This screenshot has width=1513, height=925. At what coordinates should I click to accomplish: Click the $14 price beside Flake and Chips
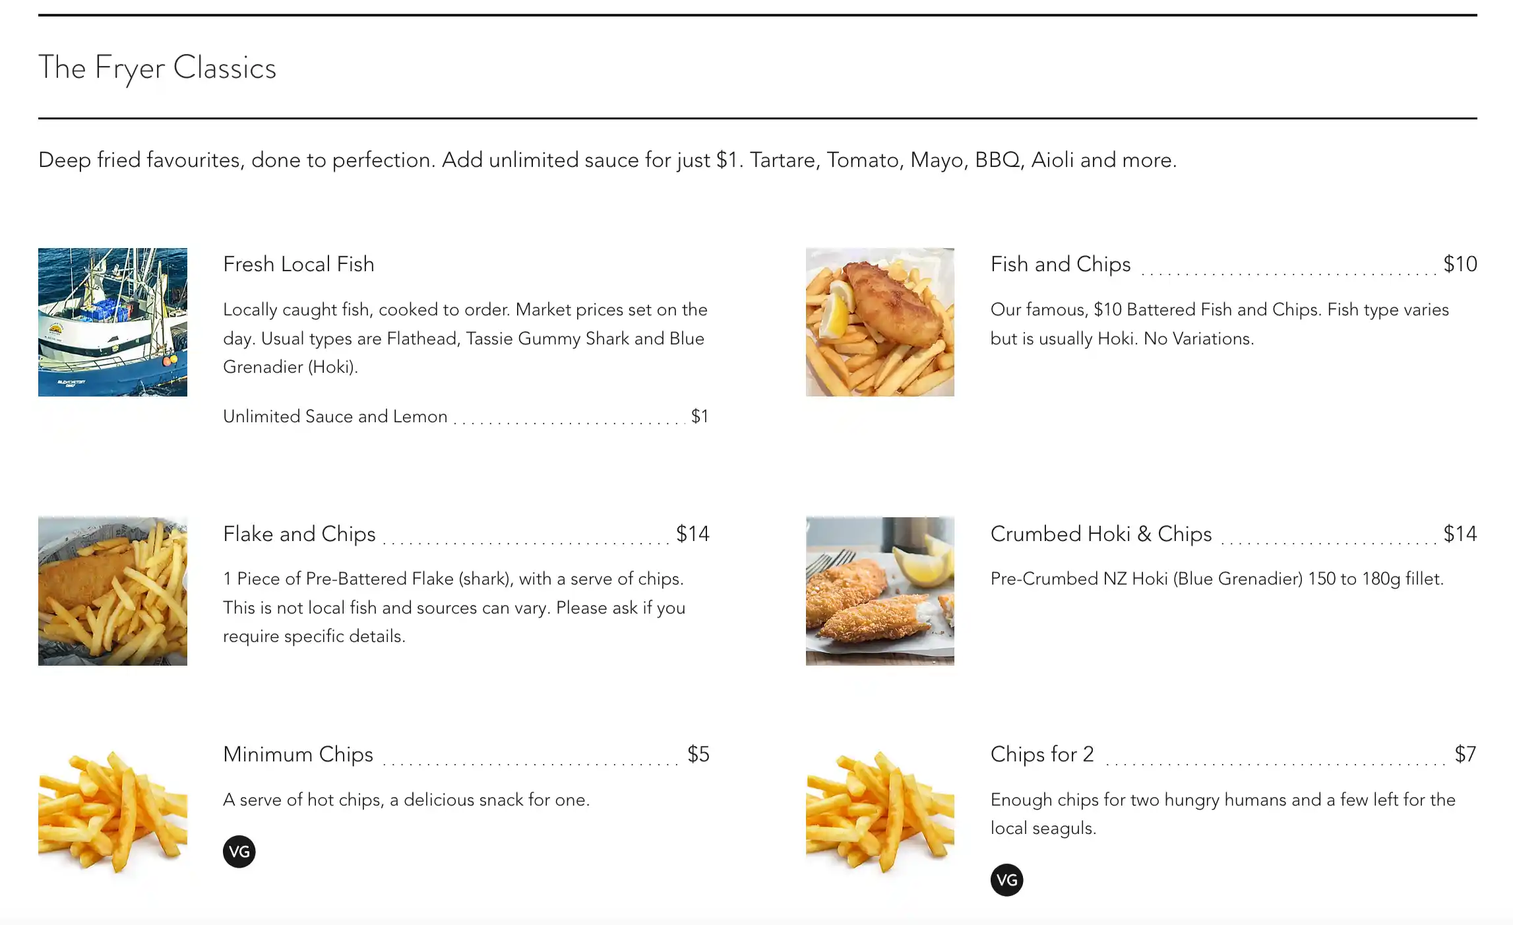[693, 533]
